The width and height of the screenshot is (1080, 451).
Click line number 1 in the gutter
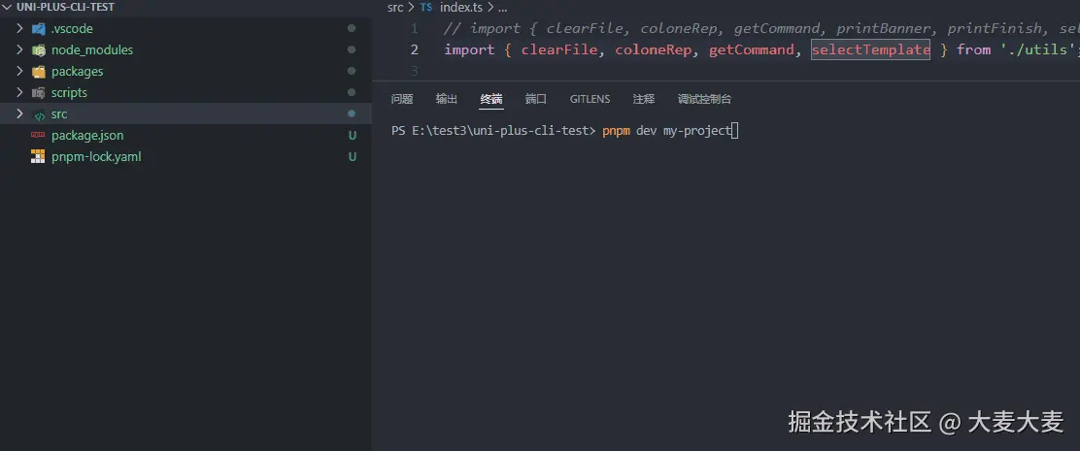(414, 29)
